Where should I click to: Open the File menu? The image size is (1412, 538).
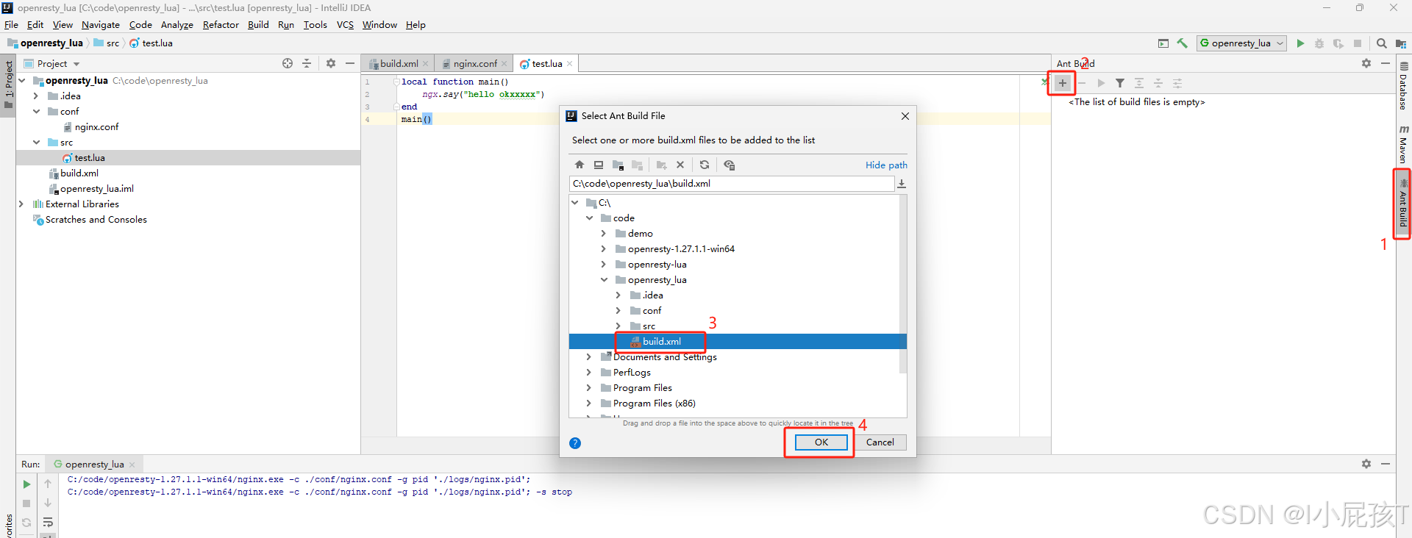pos(11,25)
